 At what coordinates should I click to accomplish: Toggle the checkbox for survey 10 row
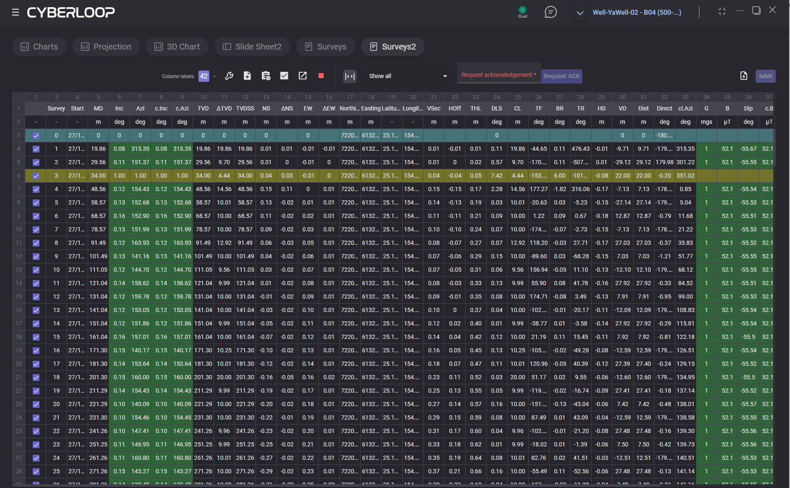click(36, 270)
